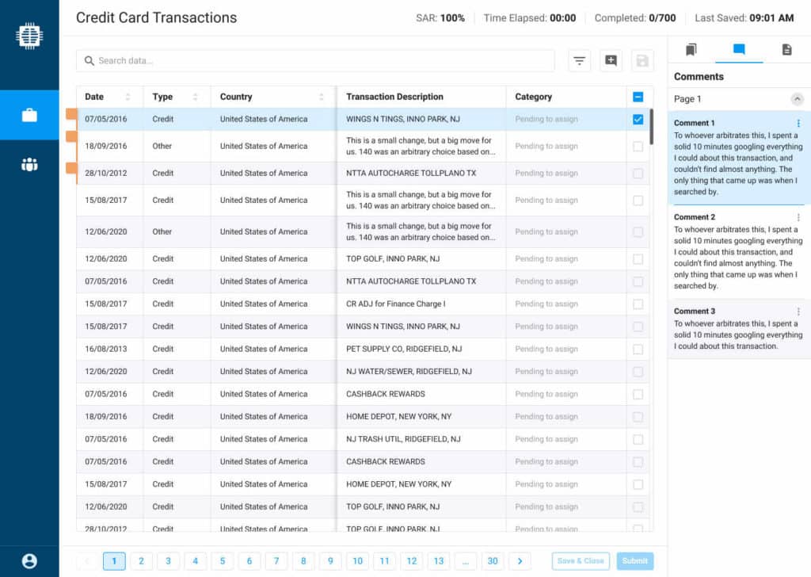Sort the table by Country column
Screen dimensions: 811x577
point(321,97)
